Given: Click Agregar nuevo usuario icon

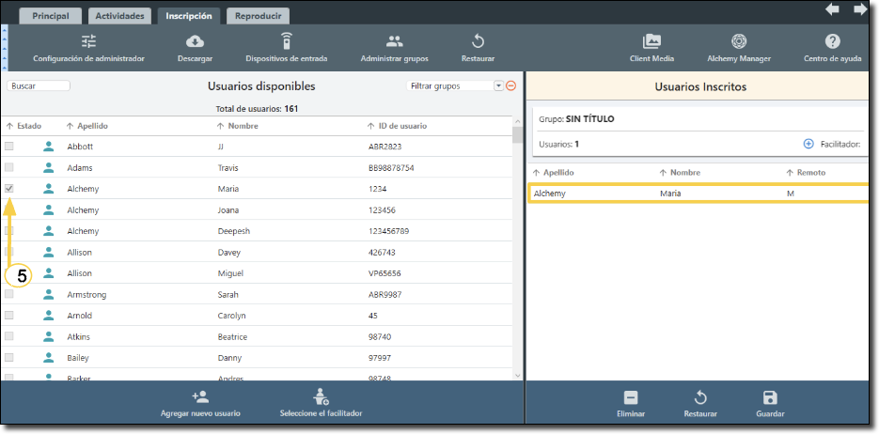Looking at the screenshot, I should coord(199,396).
